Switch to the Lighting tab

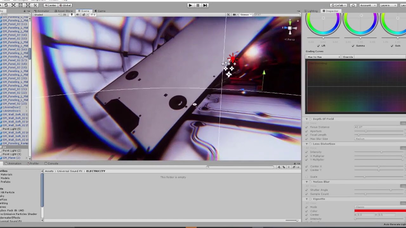(x=311, y=11)
